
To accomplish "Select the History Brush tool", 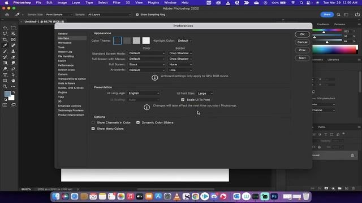I will 5,57.
